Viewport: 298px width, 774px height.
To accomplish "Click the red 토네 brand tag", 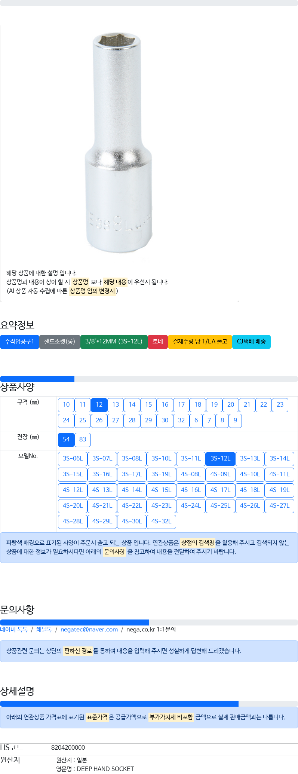I will (x=158, y=342).
